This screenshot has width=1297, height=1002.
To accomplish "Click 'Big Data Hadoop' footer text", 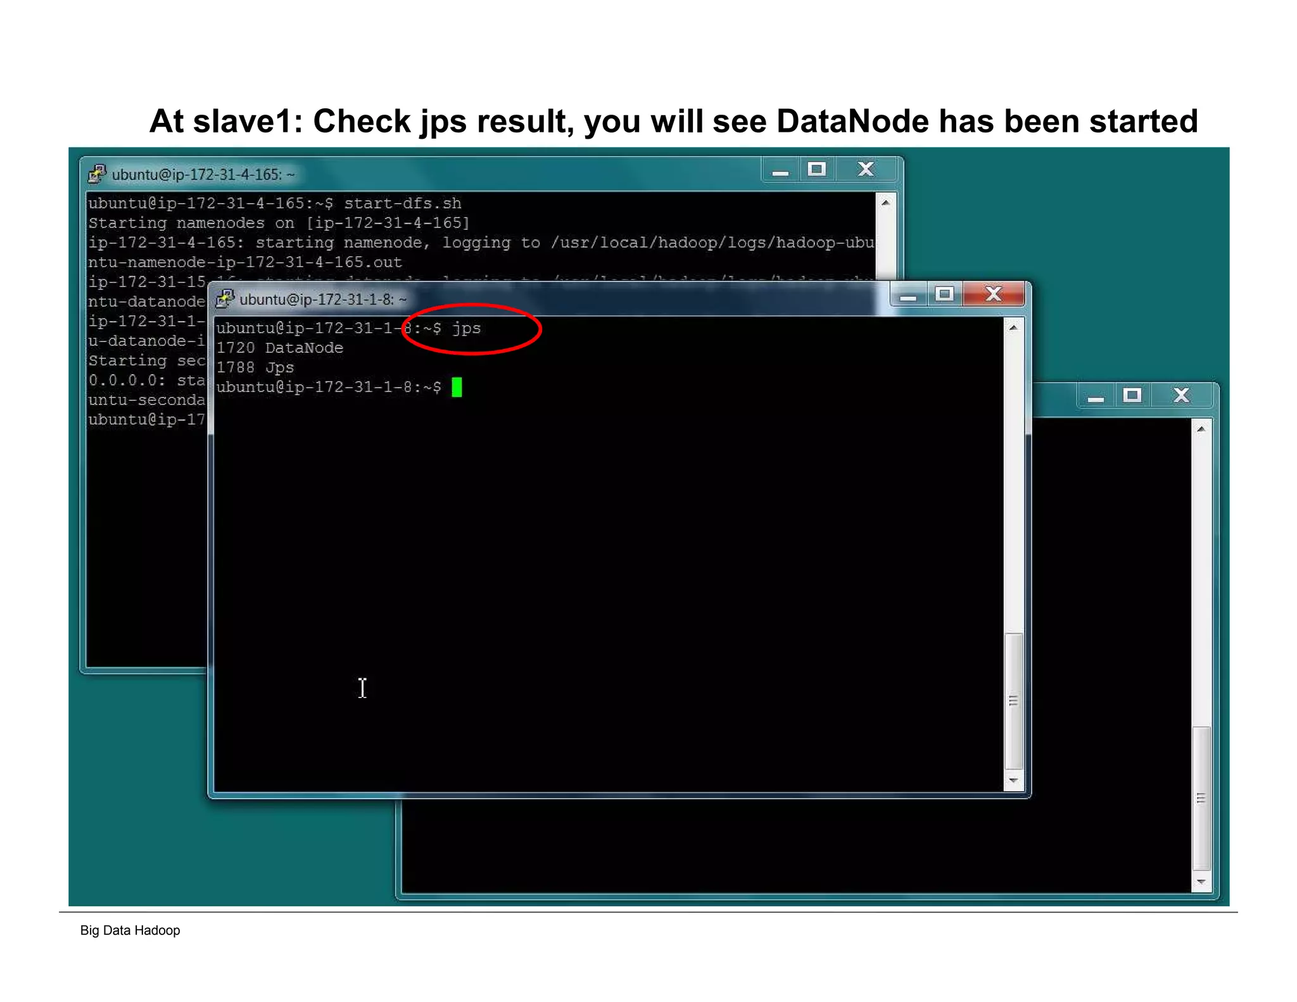I will click(x=130, y=930).
